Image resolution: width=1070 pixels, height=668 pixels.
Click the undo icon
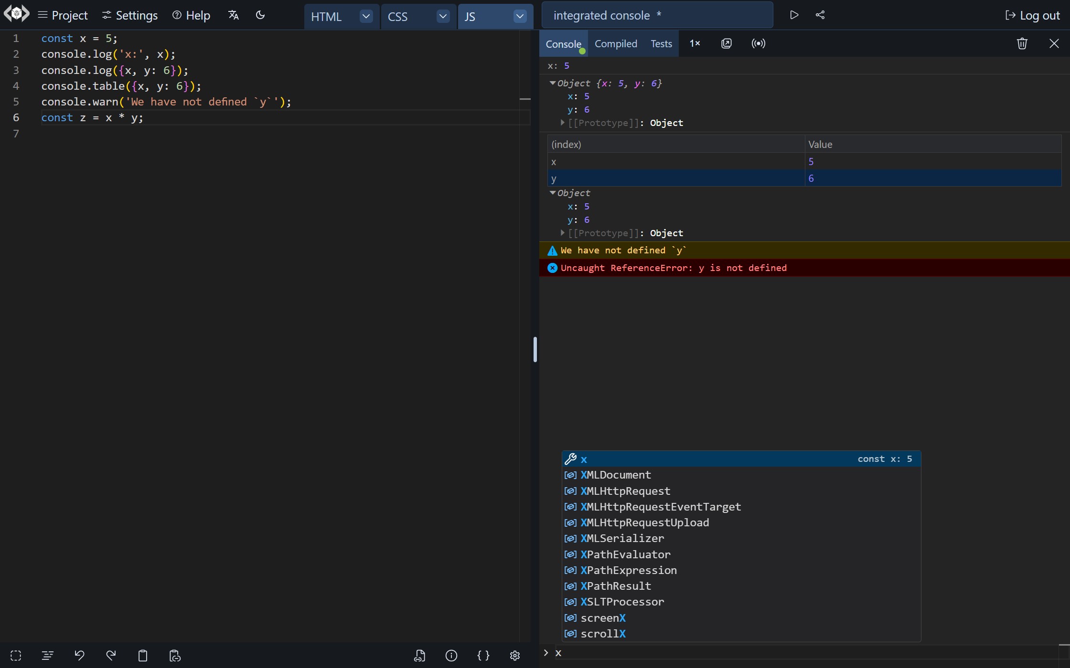(79, 656)
